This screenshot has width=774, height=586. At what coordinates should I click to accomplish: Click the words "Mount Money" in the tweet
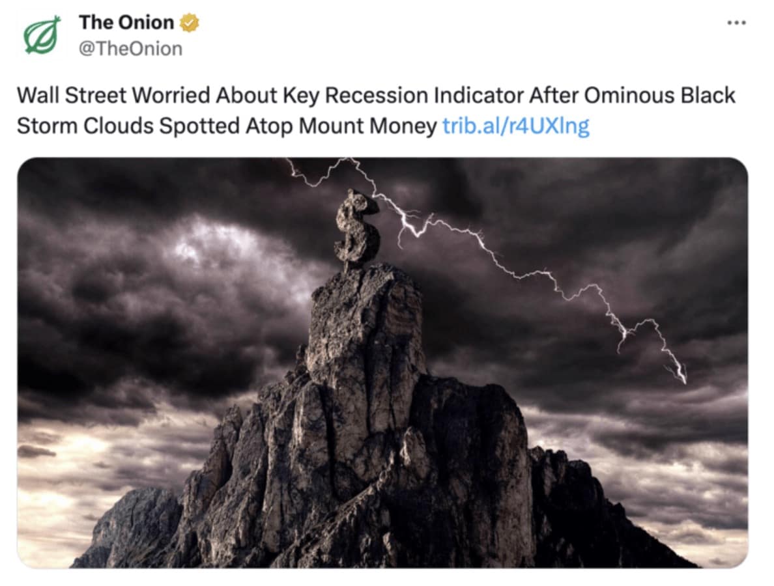367,126
